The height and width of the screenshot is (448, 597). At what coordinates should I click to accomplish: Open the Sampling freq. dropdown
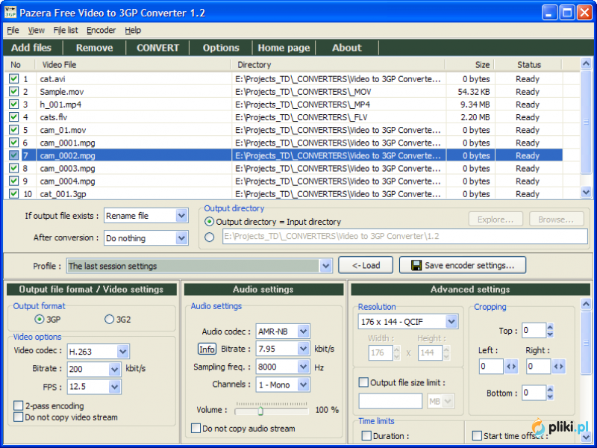pyautogui.click(x=303, y=367)
